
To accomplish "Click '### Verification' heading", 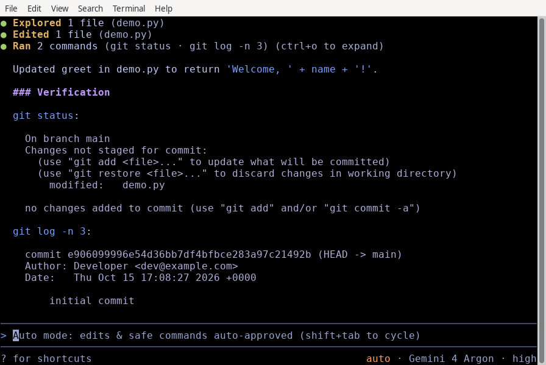I will (62, 92).
